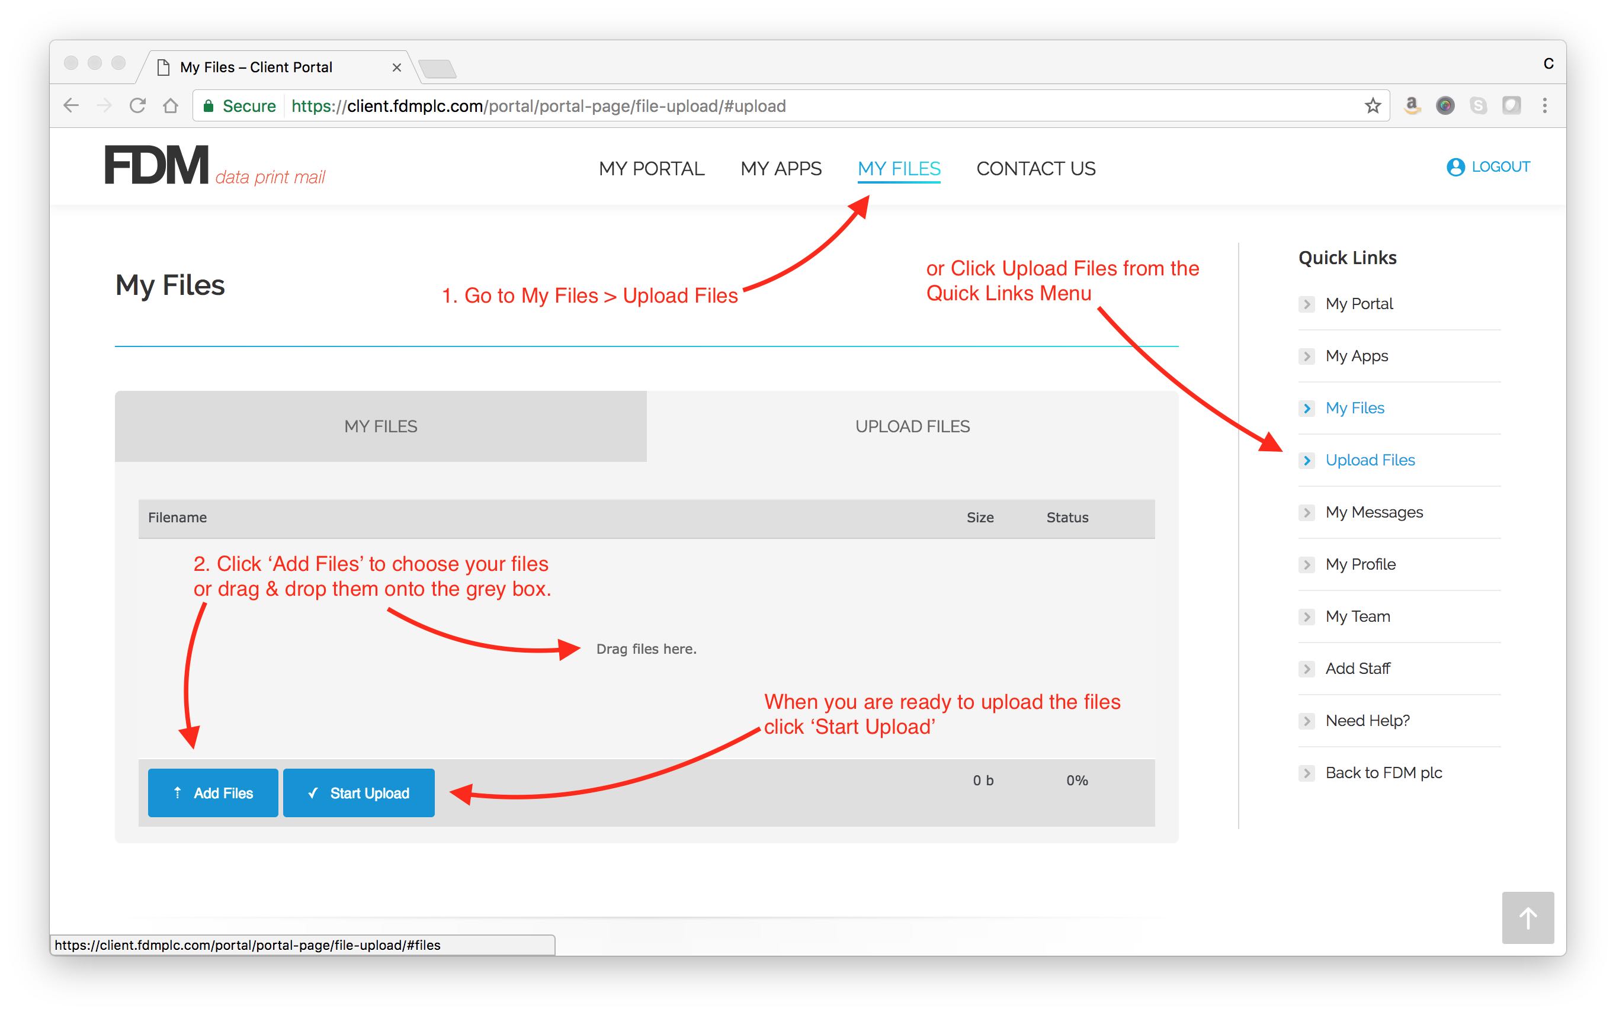Viewport: 1616px width, 1015px height.
Task: Click the browser reload icon
Action: tap(137, 105)
